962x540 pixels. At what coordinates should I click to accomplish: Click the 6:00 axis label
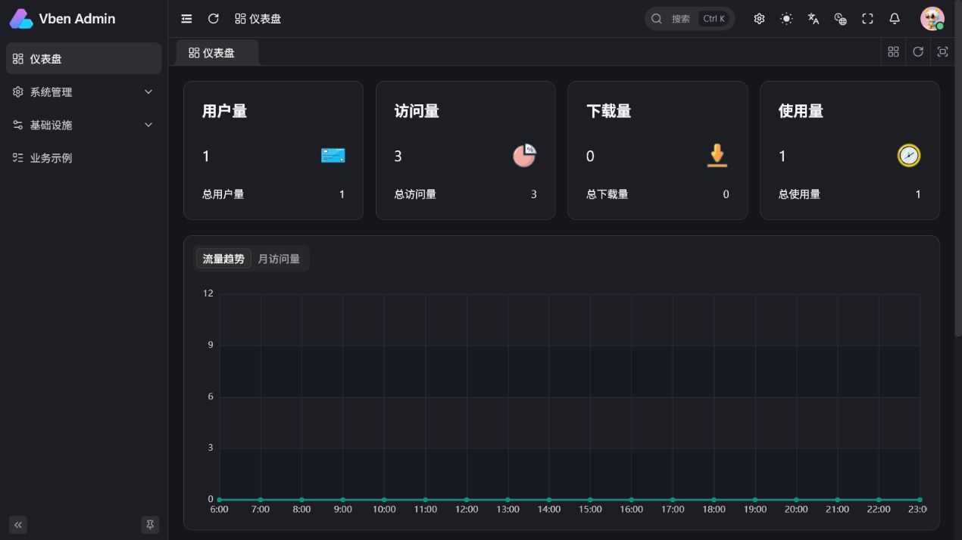219,510
